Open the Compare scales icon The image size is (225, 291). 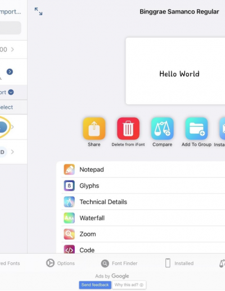[x=163, y=129]
